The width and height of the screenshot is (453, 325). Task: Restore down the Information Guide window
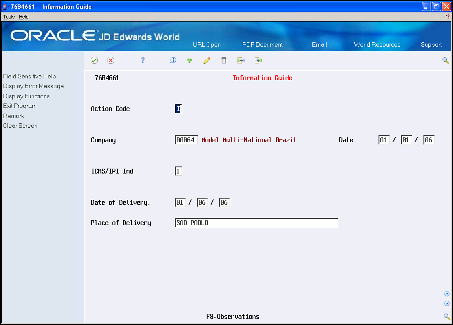pos(436,6)
